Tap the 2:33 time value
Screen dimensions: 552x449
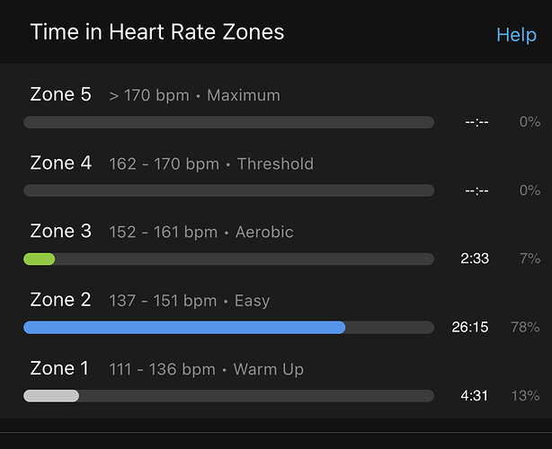[475, 259]
